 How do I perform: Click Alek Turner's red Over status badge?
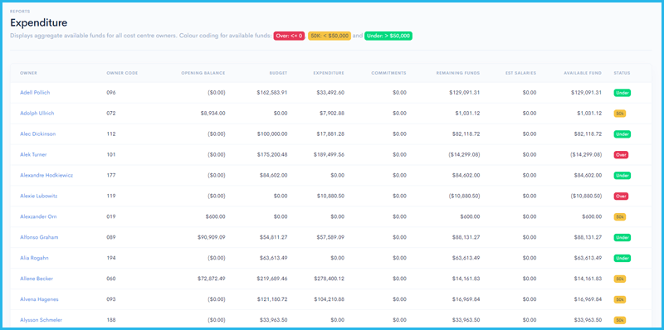621,155
